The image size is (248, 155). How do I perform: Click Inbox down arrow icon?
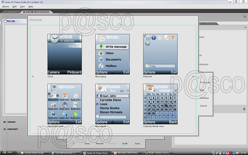tap(101, 53)
